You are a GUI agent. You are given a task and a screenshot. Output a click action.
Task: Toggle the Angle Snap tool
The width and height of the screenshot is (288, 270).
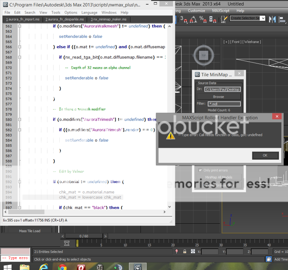point(193,19)
